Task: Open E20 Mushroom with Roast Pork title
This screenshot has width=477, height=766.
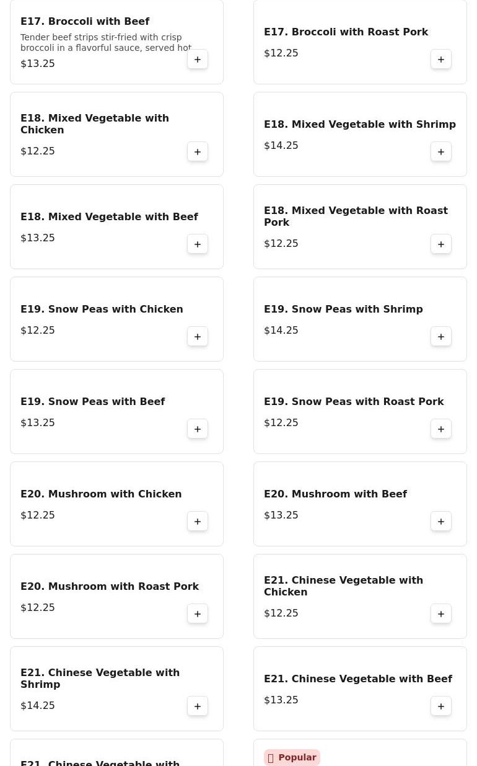Action: (110, 587)
